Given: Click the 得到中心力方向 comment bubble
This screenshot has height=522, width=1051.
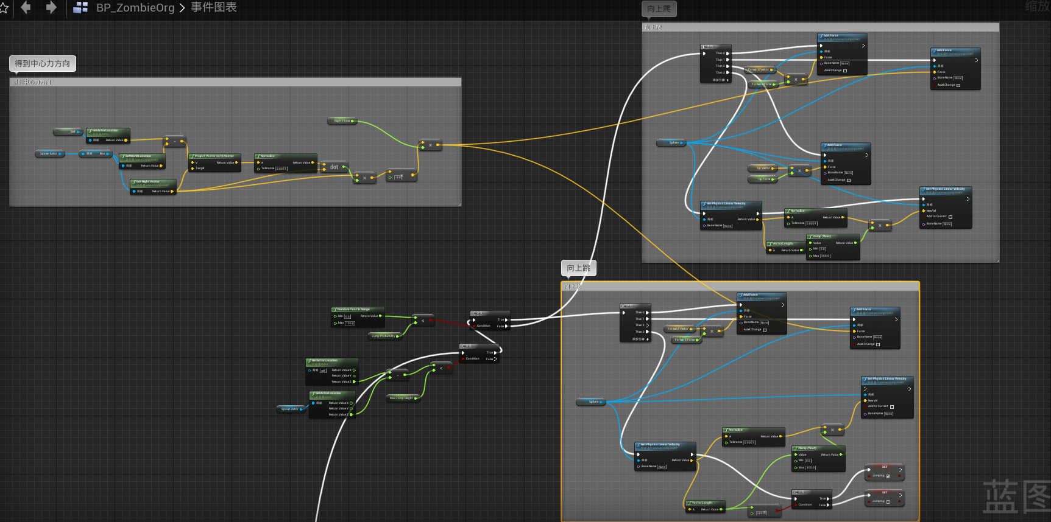Looking at the screenshot, I should 43,63.
